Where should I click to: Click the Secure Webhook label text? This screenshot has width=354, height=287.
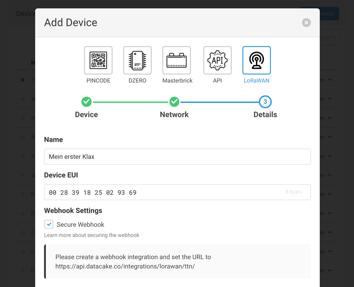[80, 225]
